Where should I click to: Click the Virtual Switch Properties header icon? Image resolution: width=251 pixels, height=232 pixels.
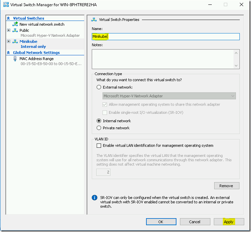point(94,20)
